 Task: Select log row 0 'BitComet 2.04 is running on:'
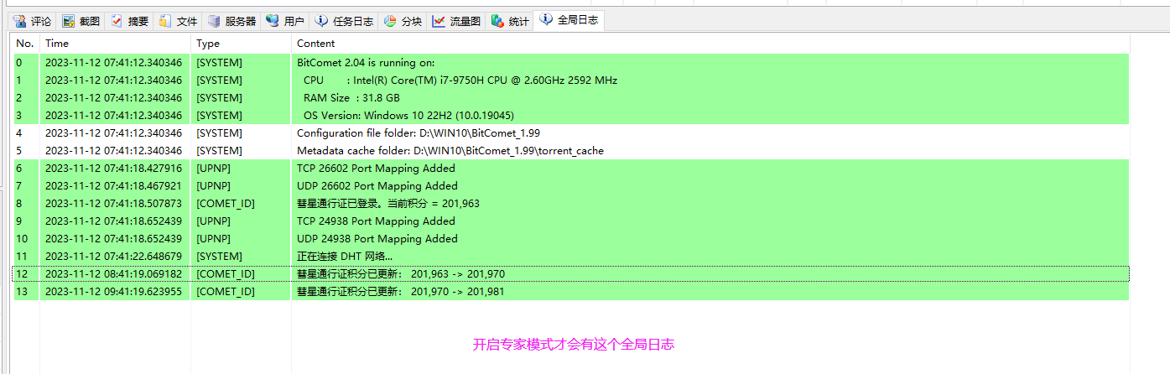[571, 63]
